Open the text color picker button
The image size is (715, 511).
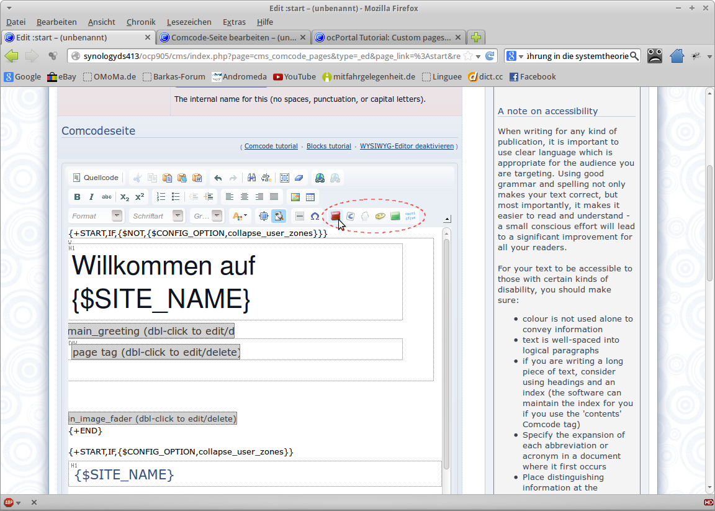238,216
